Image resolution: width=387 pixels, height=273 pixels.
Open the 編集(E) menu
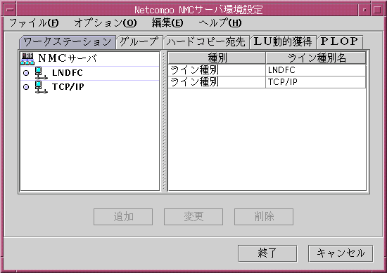coord(167,23)
